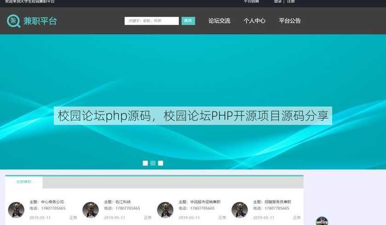Select the first banner carousel dot

[145, 163]
